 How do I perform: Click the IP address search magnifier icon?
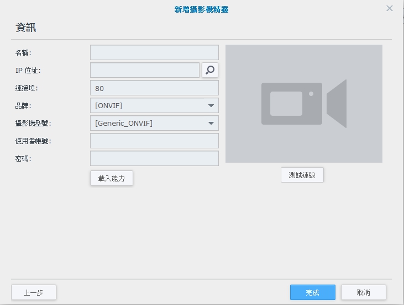point(210,70)
